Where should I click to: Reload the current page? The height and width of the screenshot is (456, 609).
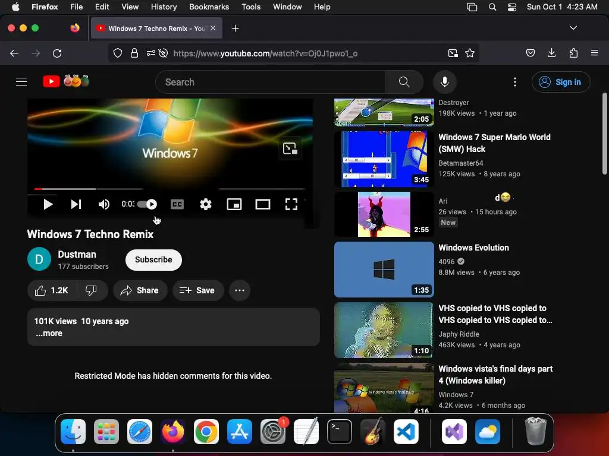click(57, 53)
